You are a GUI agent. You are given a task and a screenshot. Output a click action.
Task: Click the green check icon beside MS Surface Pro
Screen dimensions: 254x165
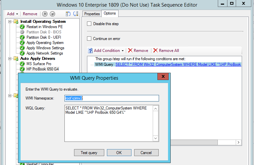coord(22,64)
